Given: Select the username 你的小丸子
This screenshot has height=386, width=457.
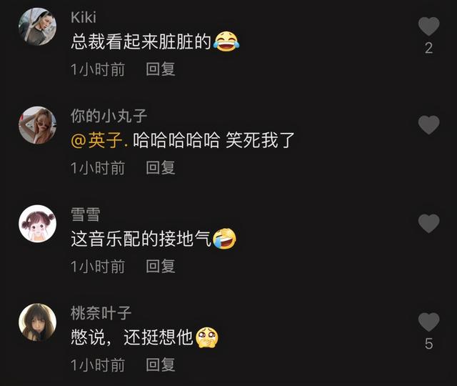Looking at the screenshot, I should pyautogui.click(x=109, y=116).
